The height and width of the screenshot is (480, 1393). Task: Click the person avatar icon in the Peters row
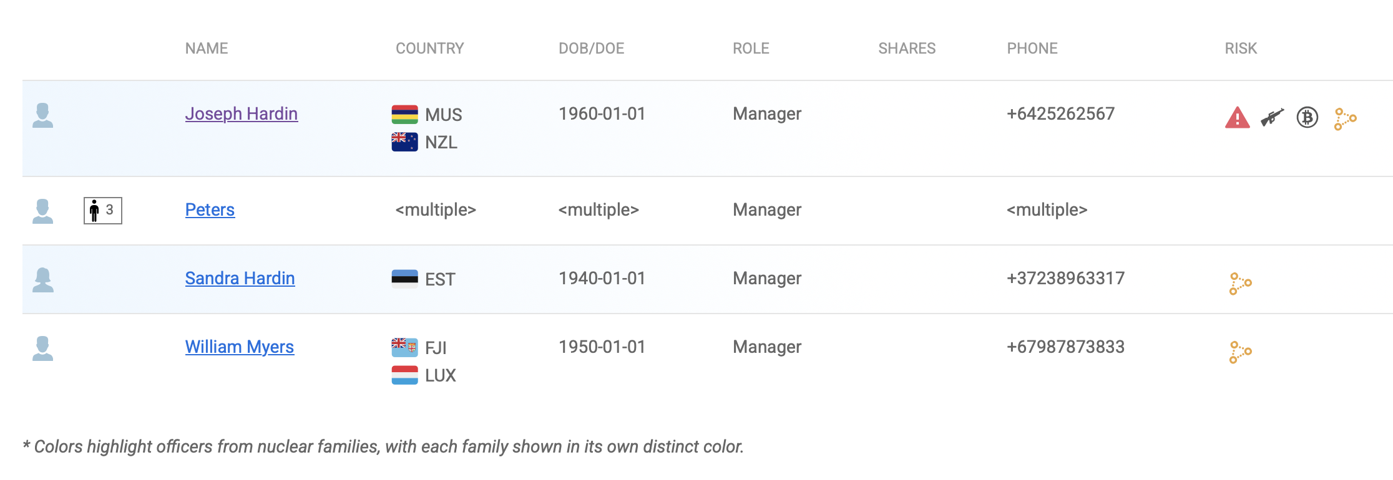[x=42, y=211]
